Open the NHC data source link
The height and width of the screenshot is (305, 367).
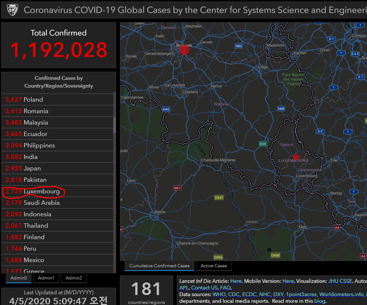click(265, 294)
